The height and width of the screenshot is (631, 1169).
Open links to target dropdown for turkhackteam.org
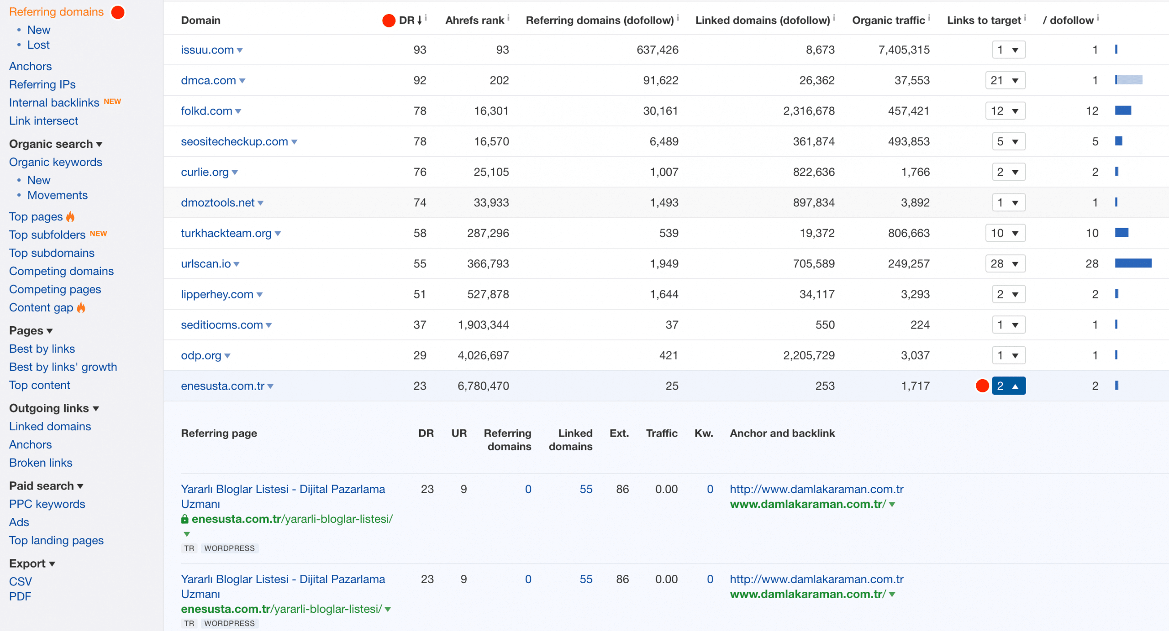click(1005, 233)
